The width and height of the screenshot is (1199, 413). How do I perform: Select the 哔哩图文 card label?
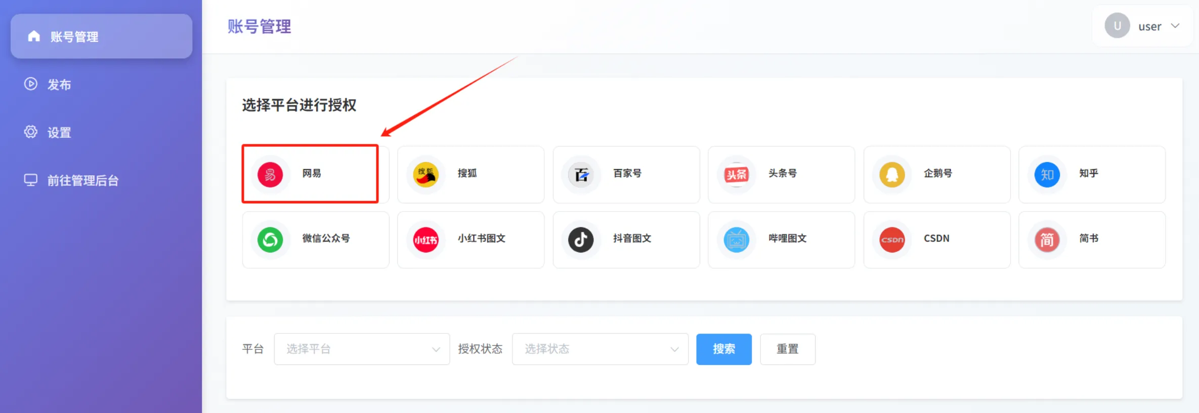point(787,238)
